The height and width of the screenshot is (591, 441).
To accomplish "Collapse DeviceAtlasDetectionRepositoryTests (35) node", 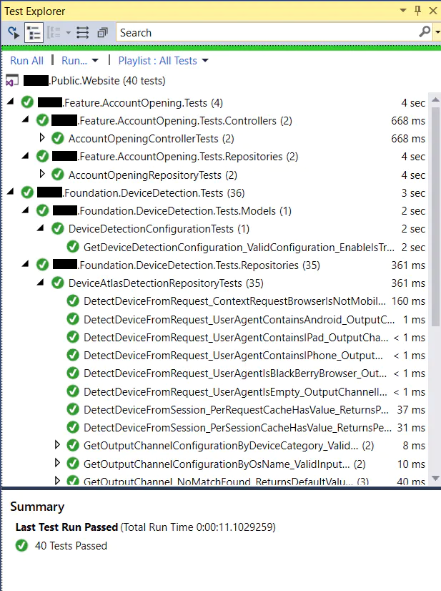I will coord(41,282).
